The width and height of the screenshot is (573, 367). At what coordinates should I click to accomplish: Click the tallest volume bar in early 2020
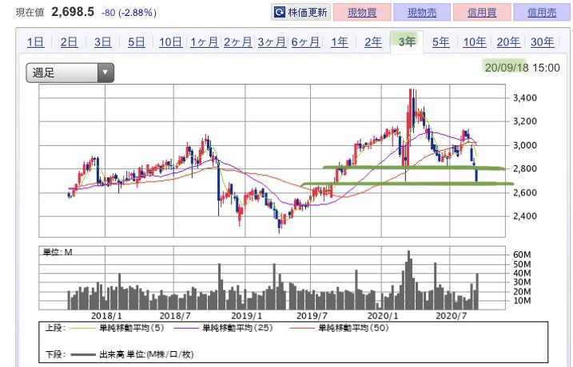click(x=408, y=280)
